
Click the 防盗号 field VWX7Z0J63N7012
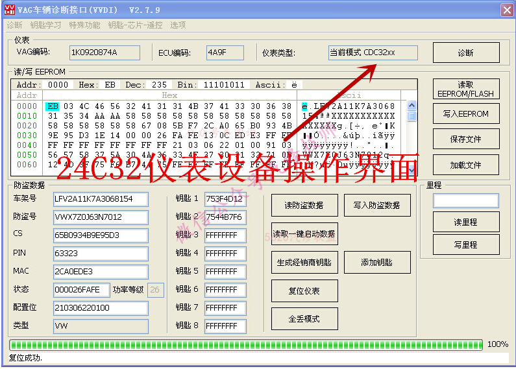(x=101, y=217)
